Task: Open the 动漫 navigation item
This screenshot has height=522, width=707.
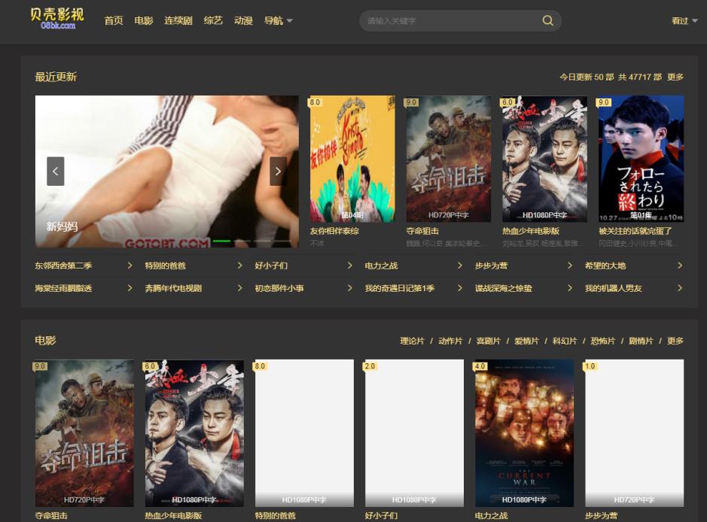Action: (243, 20)
